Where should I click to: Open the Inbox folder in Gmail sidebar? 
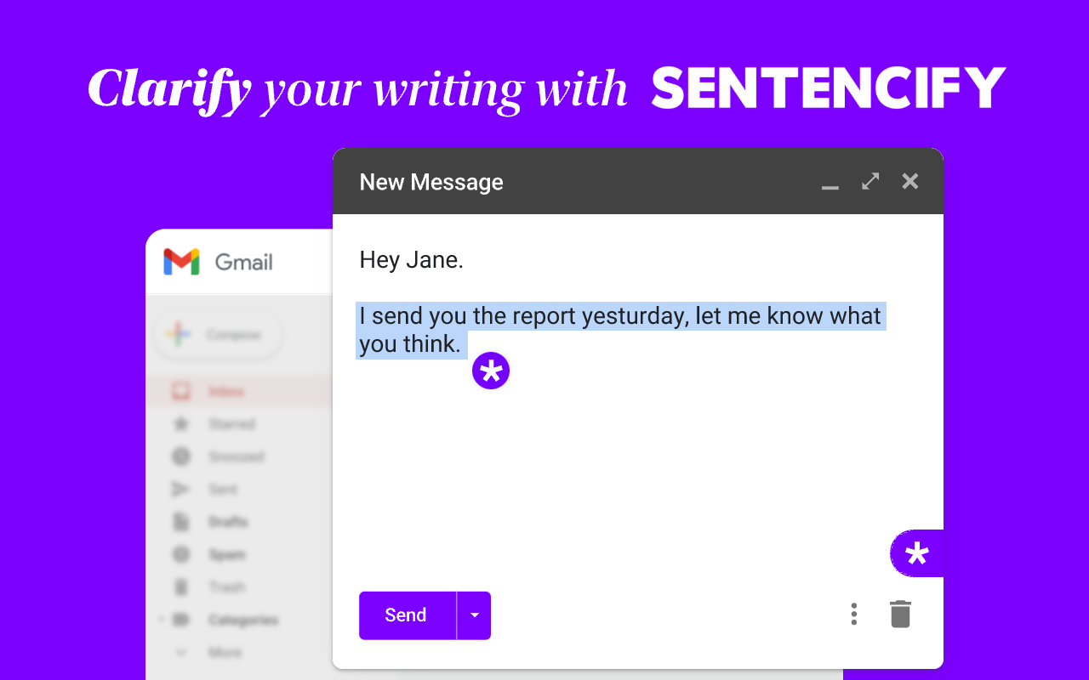[238, 392]
